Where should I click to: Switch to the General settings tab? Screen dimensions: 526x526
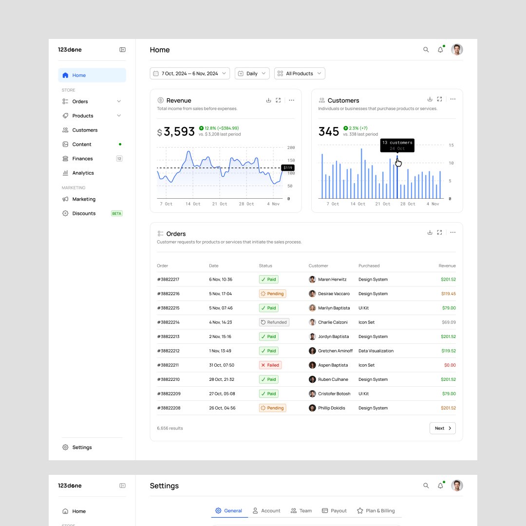pyautogui.click(x=229, y=510)
